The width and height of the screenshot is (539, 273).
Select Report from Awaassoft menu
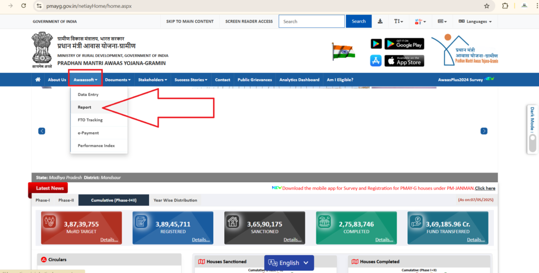pos(99,107)
